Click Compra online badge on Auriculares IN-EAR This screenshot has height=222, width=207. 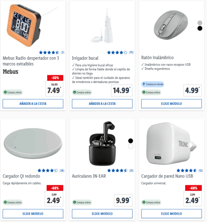[x=82, y=202]
